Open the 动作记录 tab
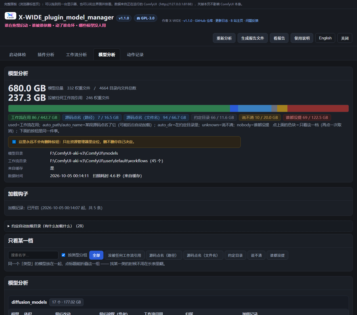Viewport: 357px width, 315px height. [x=135, y=55]
